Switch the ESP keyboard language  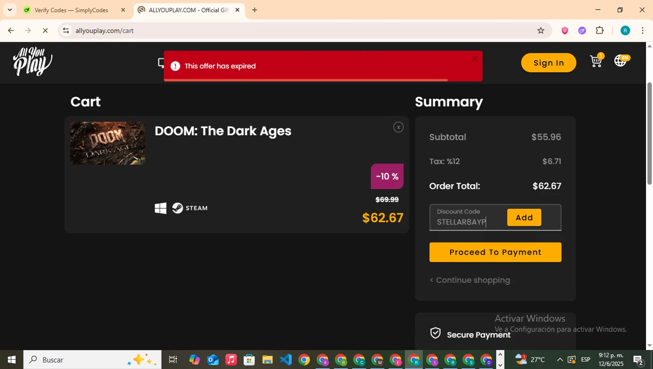pyautogui.click(x=586, y=359)
